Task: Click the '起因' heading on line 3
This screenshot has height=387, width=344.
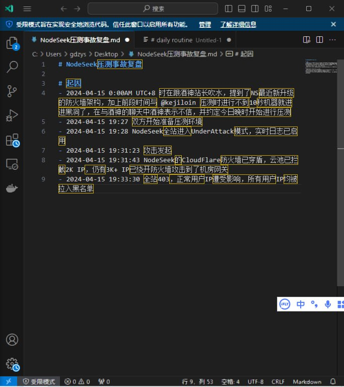Action: pos(74,83)
